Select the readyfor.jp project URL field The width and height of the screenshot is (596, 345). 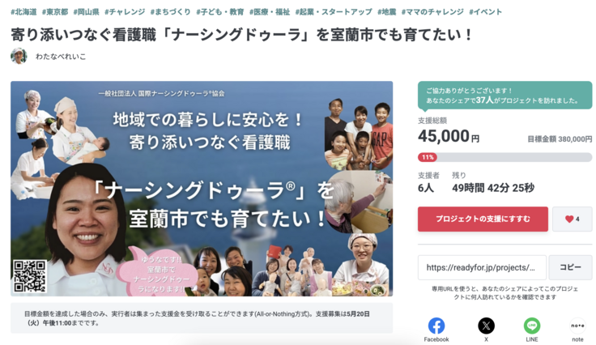click(x=482, y=267)
